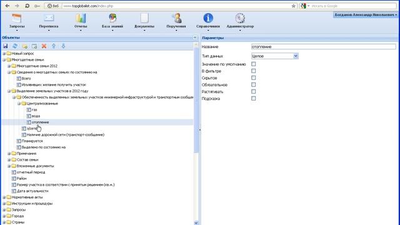This screenshot has width=400, height=225.
Task: Click the key icon beside Reload
Action: pos(37,6)
